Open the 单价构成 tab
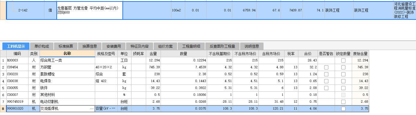Screen dimensions: 416x115 pos(42,46)
